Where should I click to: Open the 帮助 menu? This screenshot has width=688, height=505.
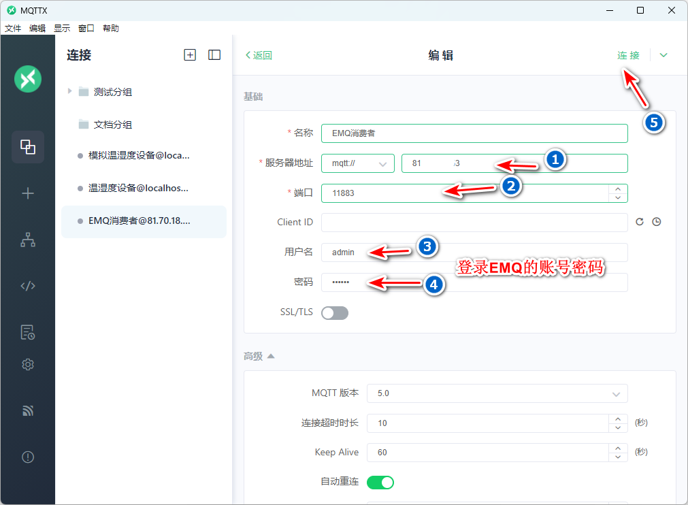111,29
